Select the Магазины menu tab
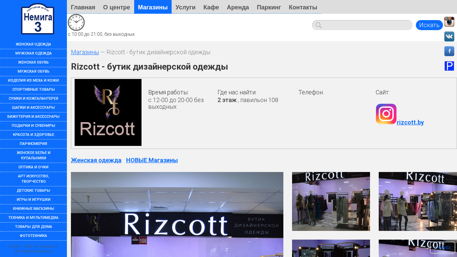 pos(153,7)
